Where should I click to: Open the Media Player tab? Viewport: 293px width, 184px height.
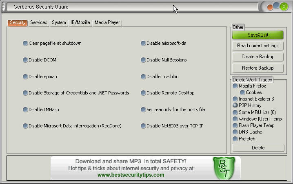[107, 23]
